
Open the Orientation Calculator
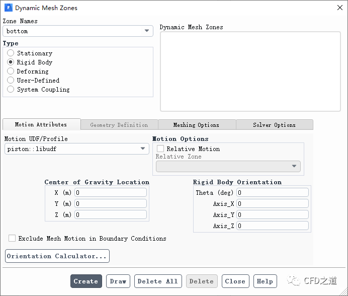coord(57,256)
